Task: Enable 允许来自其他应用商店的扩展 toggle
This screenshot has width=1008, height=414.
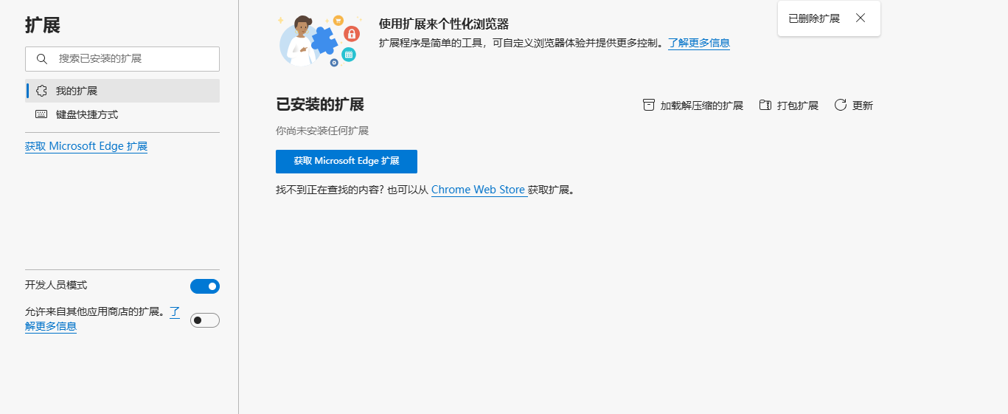Action: pyautogui.click(x=205, y=320)
